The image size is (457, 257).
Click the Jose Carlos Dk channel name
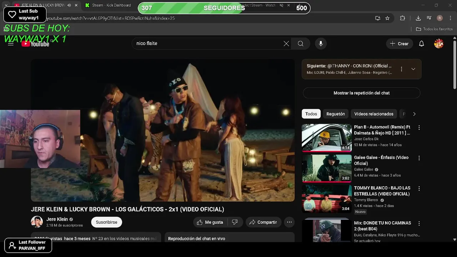(x=366, y=139)
